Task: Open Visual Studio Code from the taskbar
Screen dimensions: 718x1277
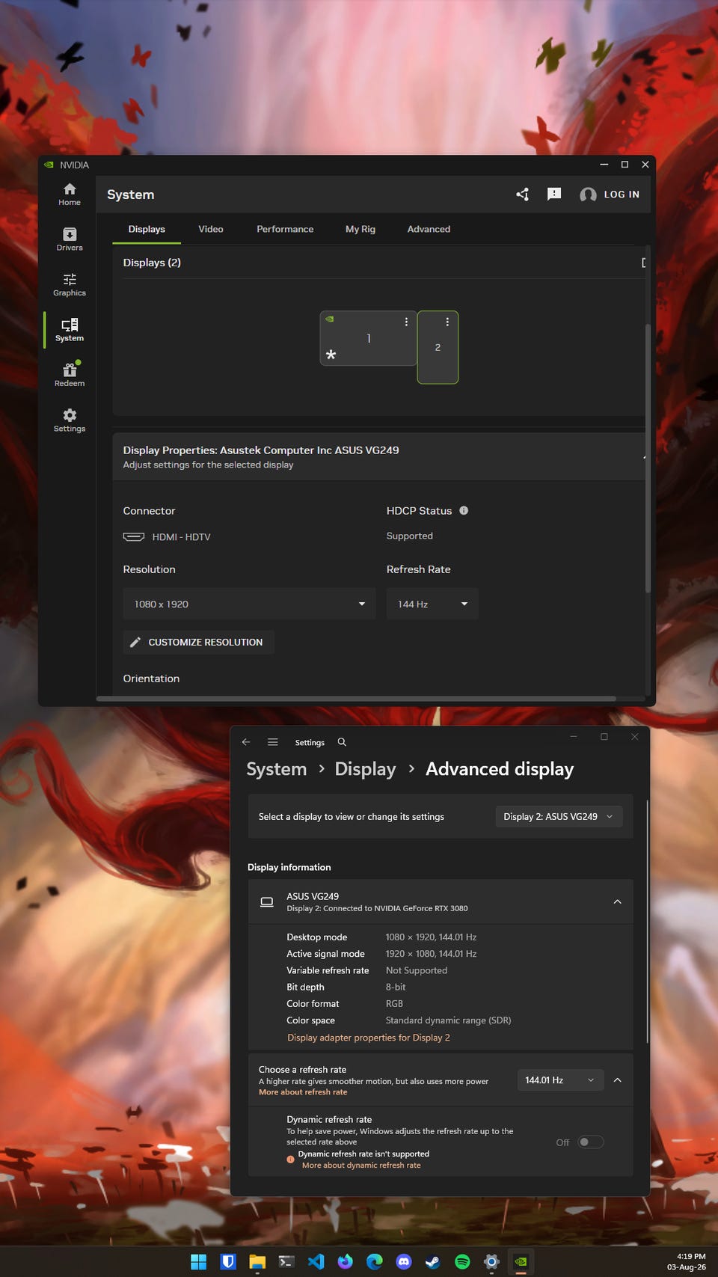Action: click(316, 1262)
